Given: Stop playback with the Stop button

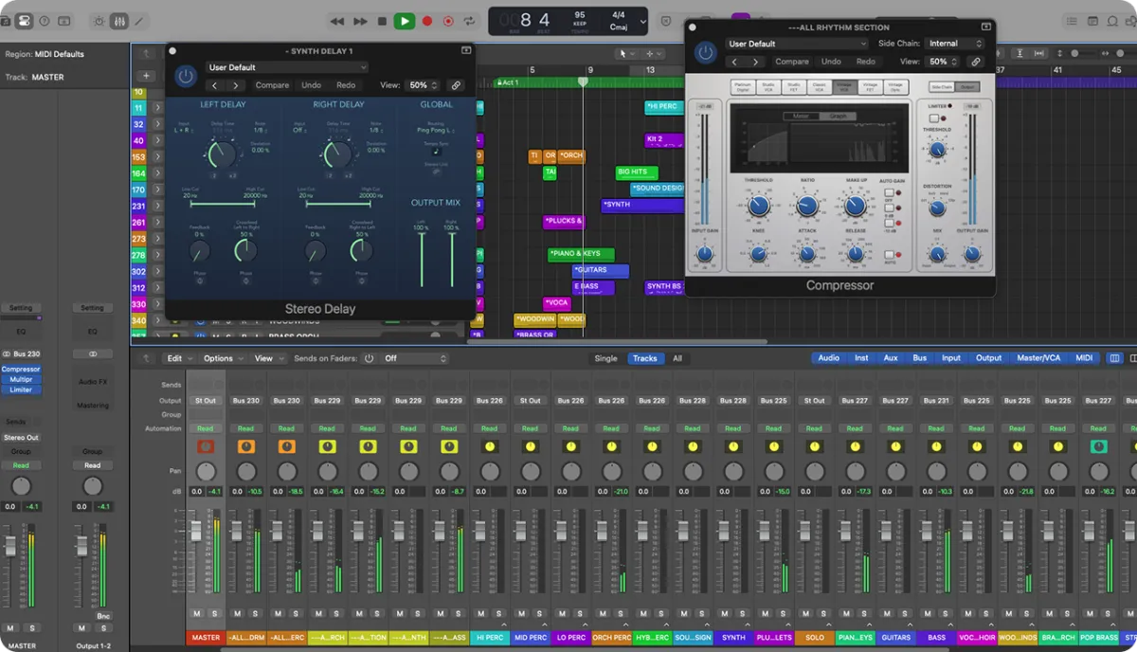Looking at the screenshot, I should (x=382, y=21).
